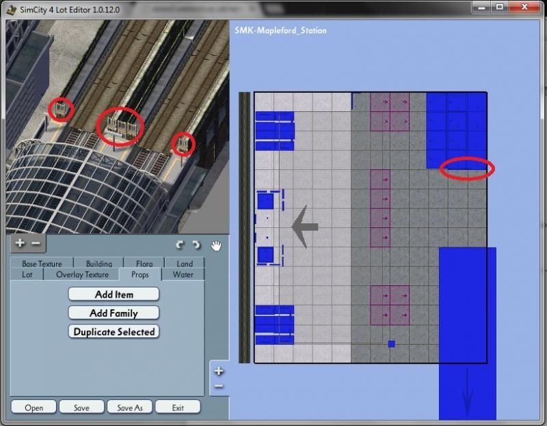Close the Lot Editor window
The width and height of the screenshot is (547, 426).
click(524, 7)
